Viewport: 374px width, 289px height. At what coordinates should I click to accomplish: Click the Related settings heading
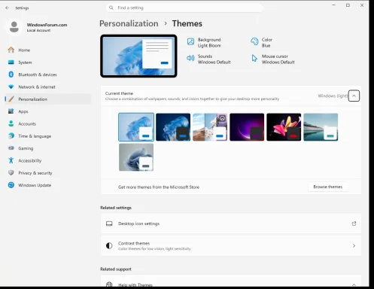[x=116, y=208]
